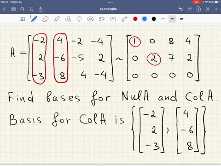Toggle read-only mode icon in toolbar
This screenshot has width=221, height=166.
click(x=23, y=19)
